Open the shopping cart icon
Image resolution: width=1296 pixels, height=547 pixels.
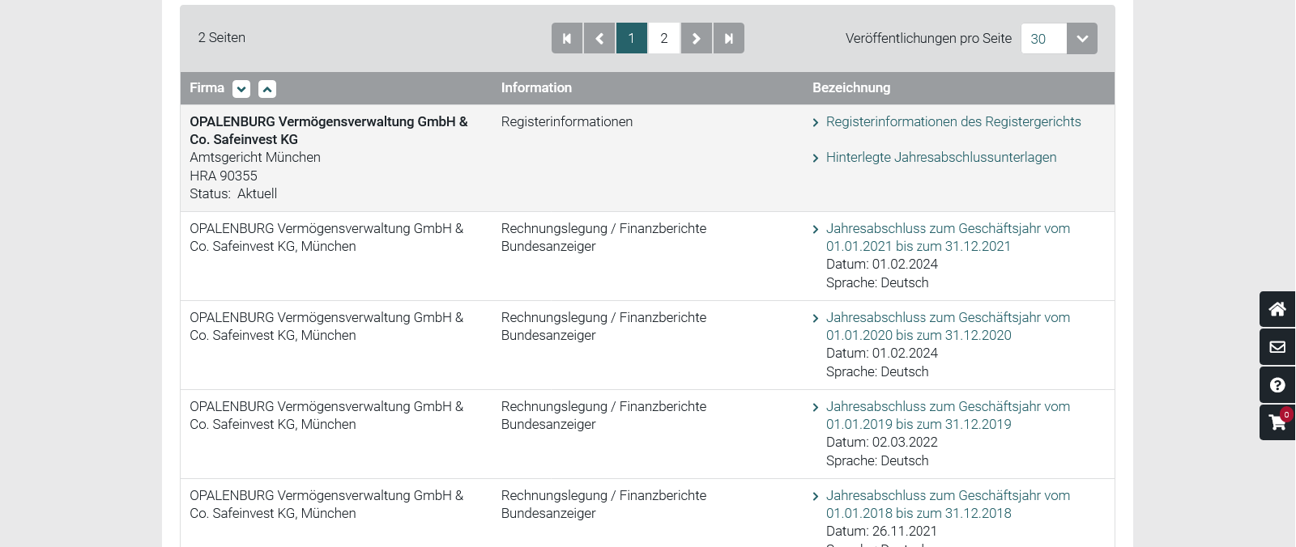[1277, 422]
